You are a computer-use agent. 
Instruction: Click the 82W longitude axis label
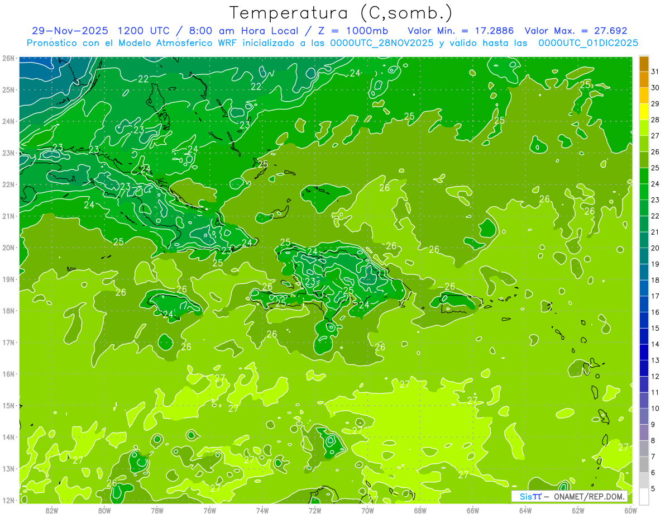(52, 510)
